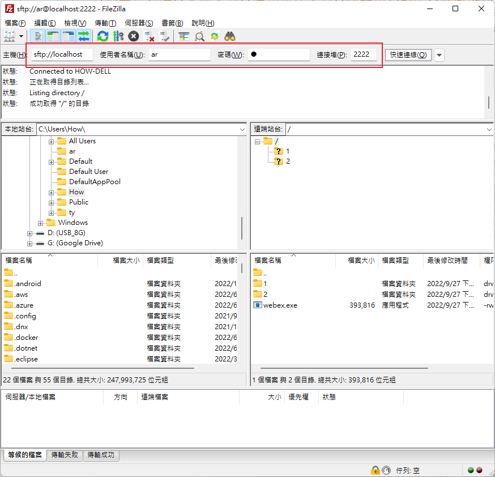Image resolution: width=495 pixels, height=477 pixels.
Task: Click the port field showing 2222
Action: pyautogui.click(x=364, y=54)
